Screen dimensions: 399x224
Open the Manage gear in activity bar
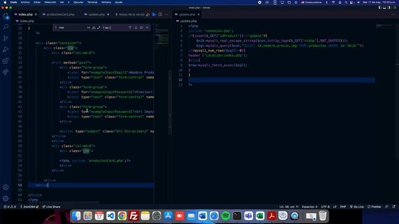click(x=6, y=198)
